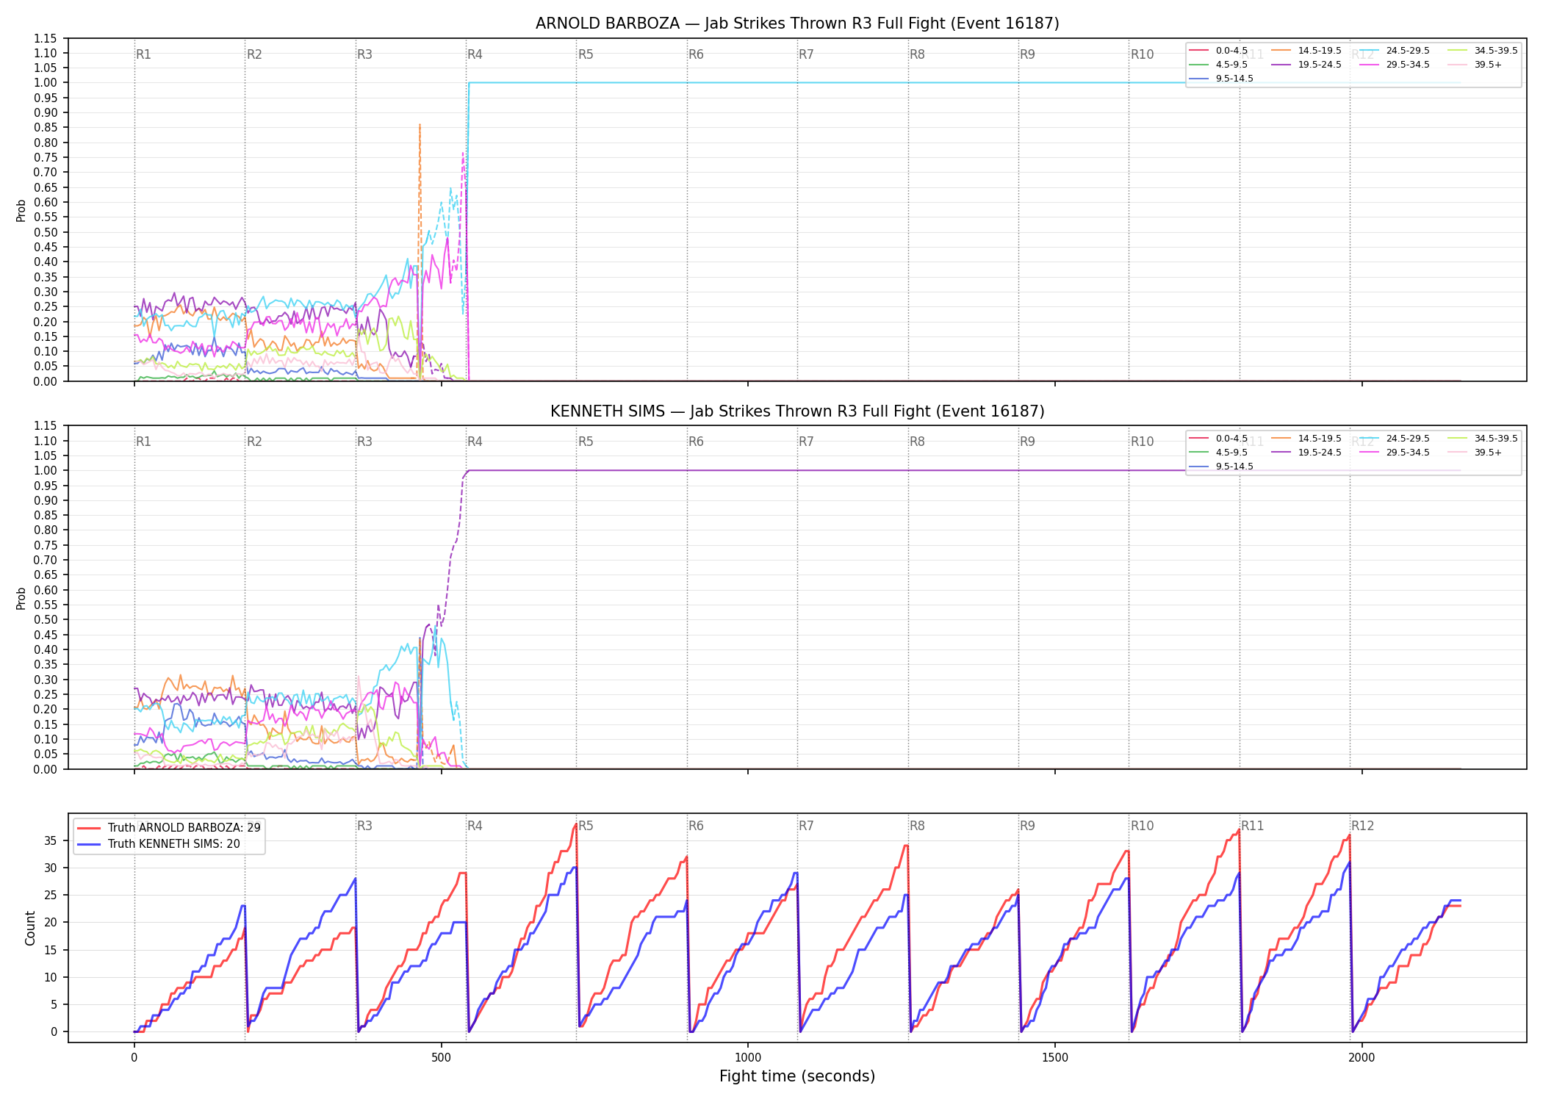
Task: Click the R4 label in the Count chart
Action: (475, 826)
